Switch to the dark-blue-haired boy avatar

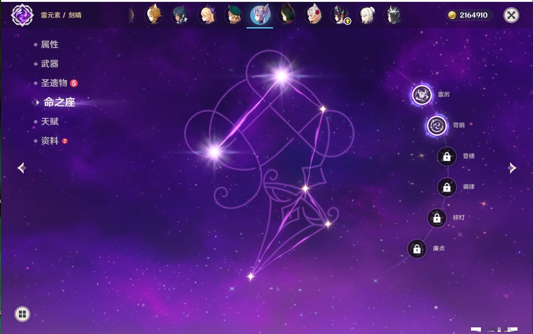coord(180,15)
